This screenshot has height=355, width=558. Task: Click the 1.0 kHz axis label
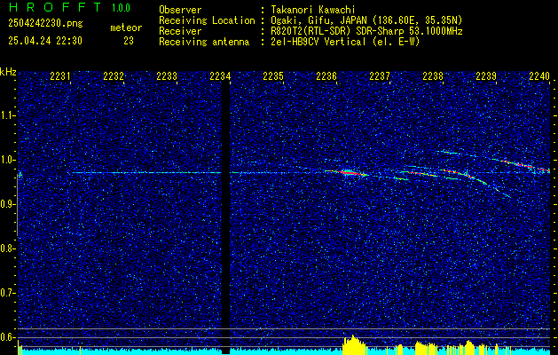[7, 160]
